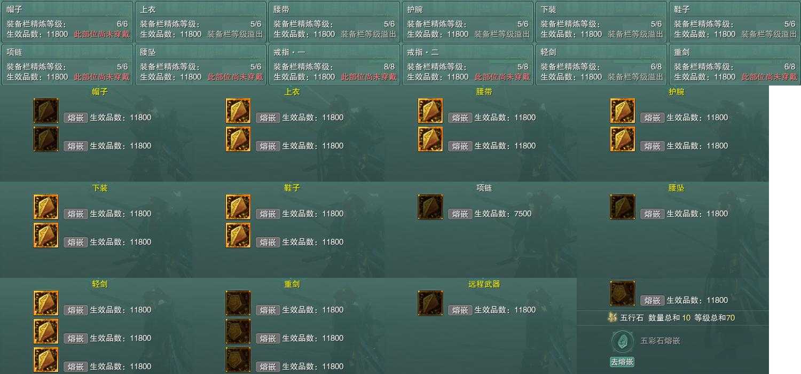Click the 腰坠 gem slot icon

(x=623, y=207)
